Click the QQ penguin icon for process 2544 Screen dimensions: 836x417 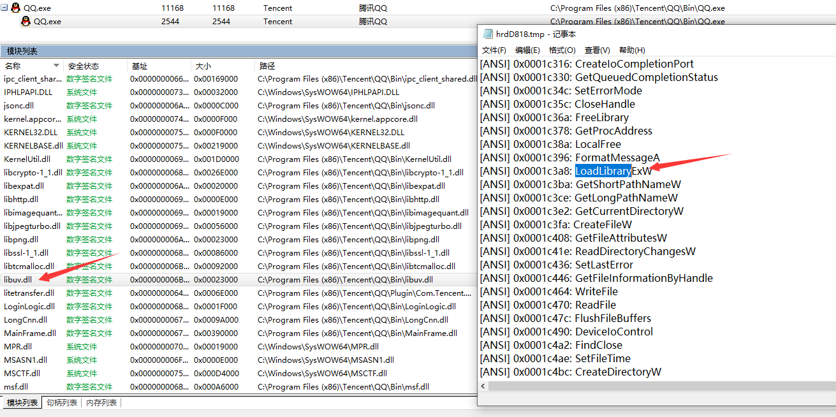tap(26, 22)
